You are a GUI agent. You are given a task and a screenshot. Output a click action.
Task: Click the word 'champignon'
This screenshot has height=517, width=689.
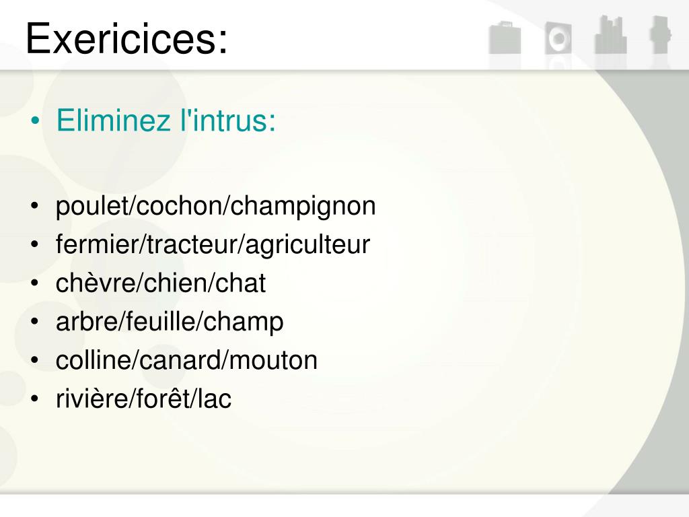303,206
